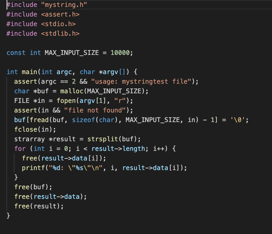
Task: Click the main function name
Action: (29, 72)
